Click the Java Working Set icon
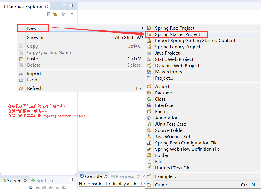 click(x=149, y=137)
